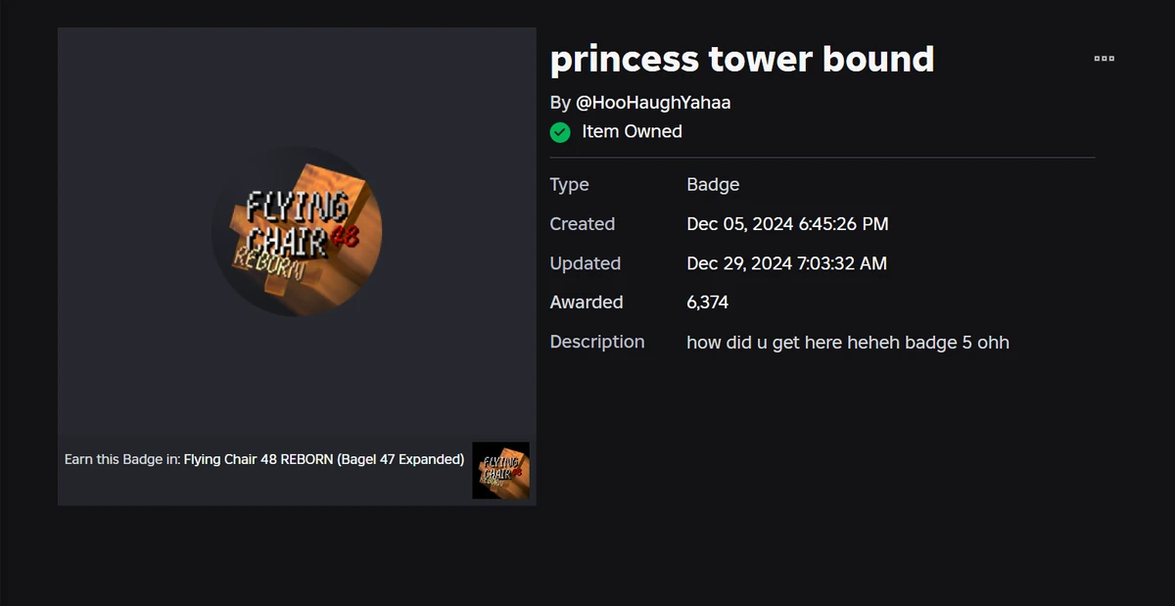Click the divider line under Item Owned

tap(822, 156)
